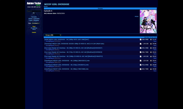Viewport: 183px width, 109px height.
Task: Open the AniList link near the poster
Action: [x=136, y=17]
